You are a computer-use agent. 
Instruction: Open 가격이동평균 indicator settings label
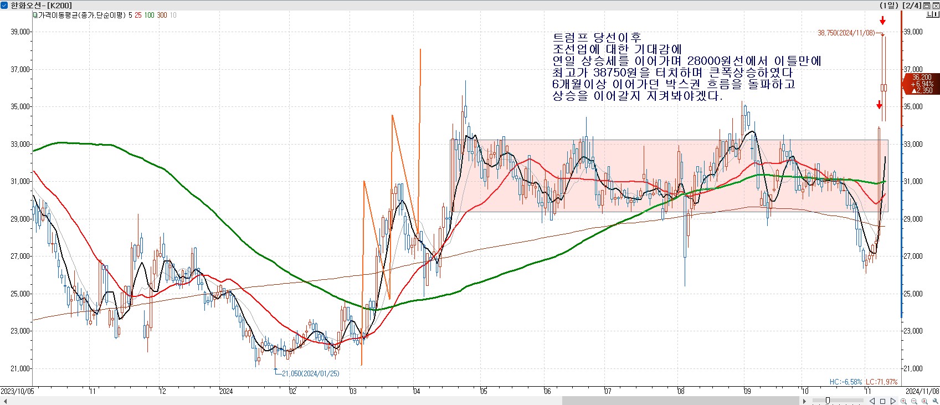click(x=82, y=15)
